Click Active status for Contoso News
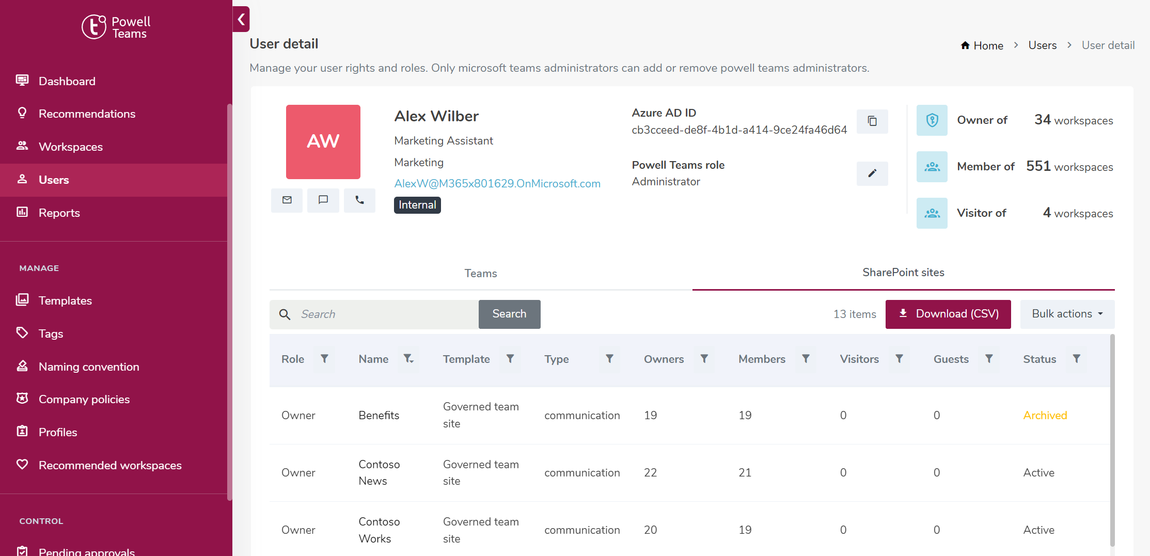The height and width of the screenshot is (556, 1150). [1038, 472]
